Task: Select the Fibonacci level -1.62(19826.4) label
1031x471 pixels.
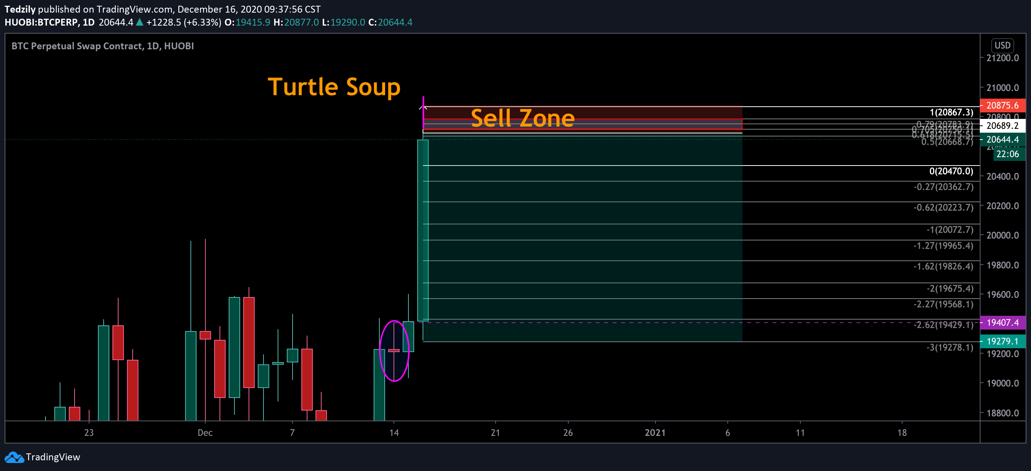Action: (944, 266)
